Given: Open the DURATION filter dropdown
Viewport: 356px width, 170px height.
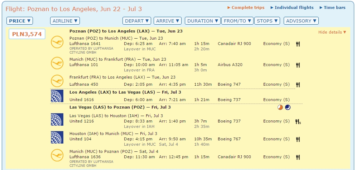Looking at the screenshot, I should 203,21.
